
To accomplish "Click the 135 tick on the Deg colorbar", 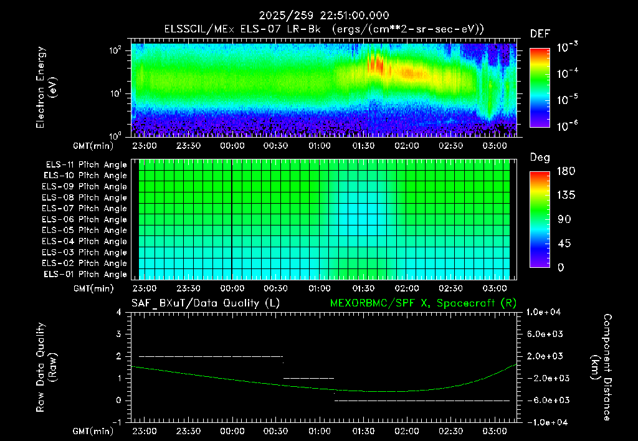I will pyautogui.click(x=566, y=196).
